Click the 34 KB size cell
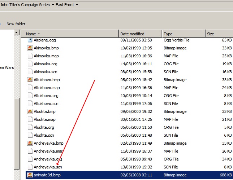Screen dimensions: 233x180 (x=227, y=159)
